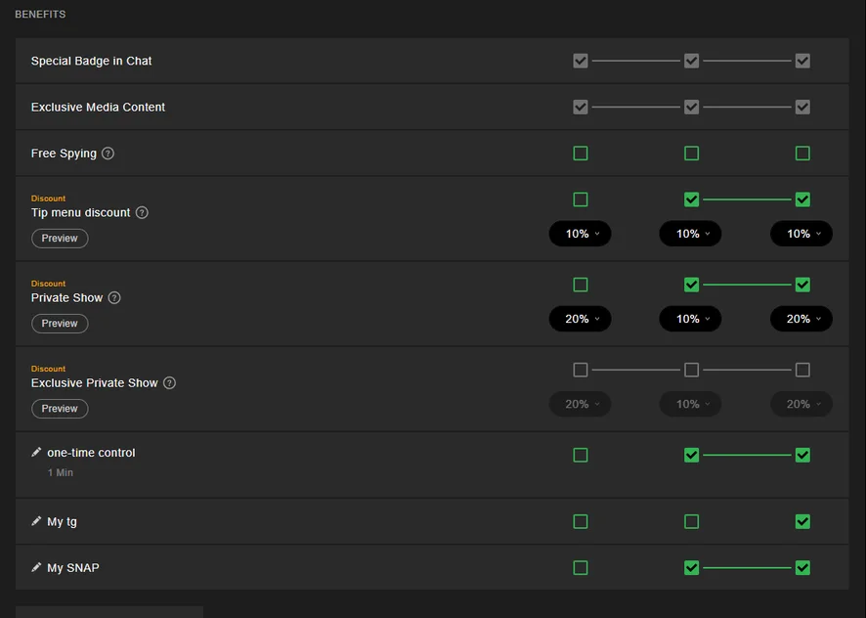Expand third tier Private Show 20% dropdown
The height and width of the screenshot is (618, 866).
click(801, 319)
